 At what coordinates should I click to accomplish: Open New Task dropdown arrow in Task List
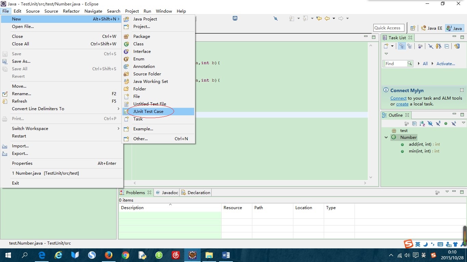[x=392, y=46]
